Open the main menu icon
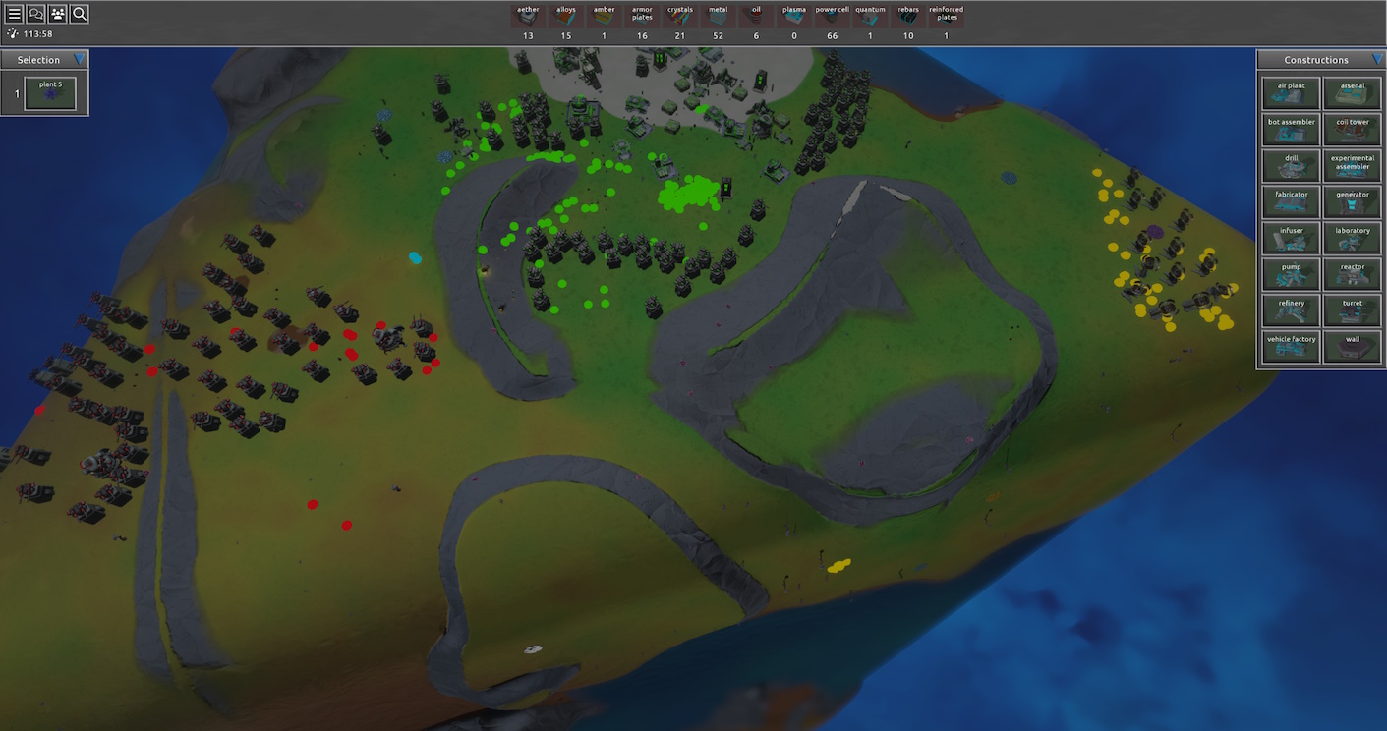This screenshot has width=1387, height=731. pos(14,14)
